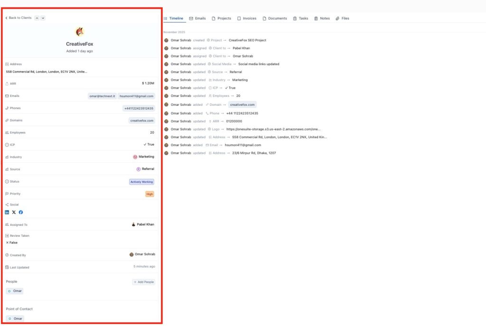Image resolution: width=486 pixels, height=326 pixels.
Task: Click the Priority flag icon
Action: (x=7, y=194)
